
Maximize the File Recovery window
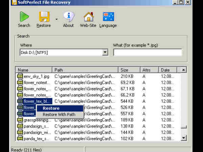pos(181,2)
